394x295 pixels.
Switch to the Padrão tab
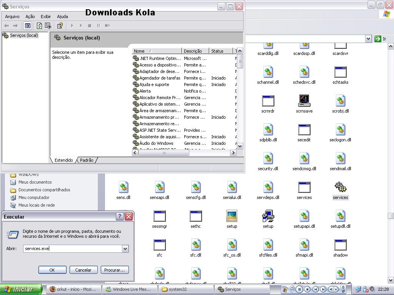pos(87,160)
